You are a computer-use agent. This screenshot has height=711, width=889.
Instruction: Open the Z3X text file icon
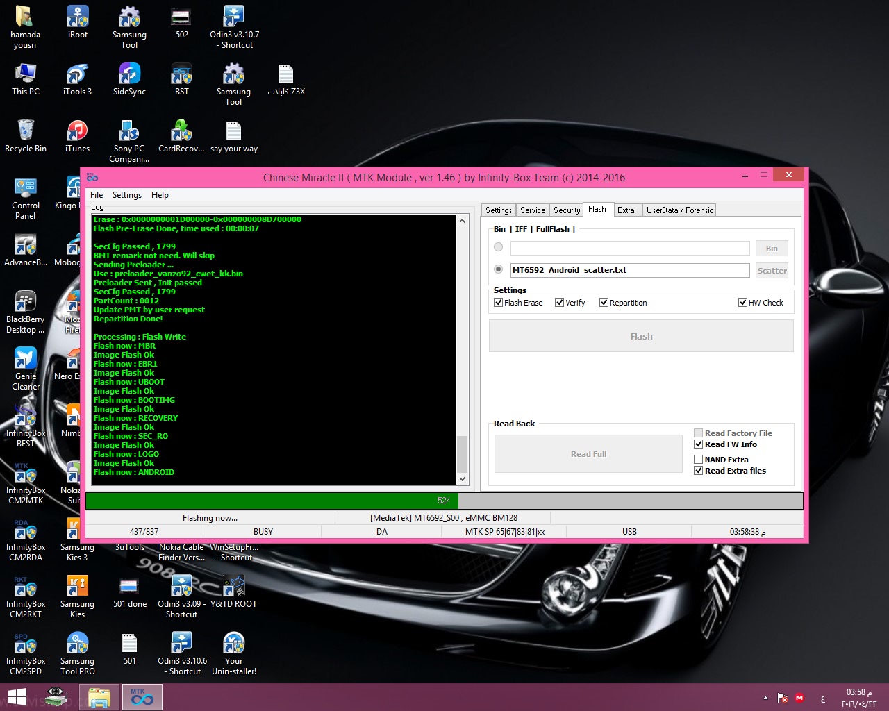[286, 79]
